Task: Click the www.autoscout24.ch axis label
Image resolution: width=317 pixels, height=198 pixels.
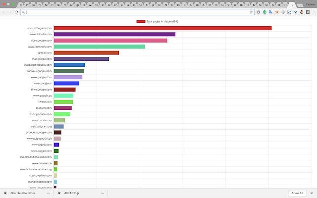Action: (x=39, y=139)
